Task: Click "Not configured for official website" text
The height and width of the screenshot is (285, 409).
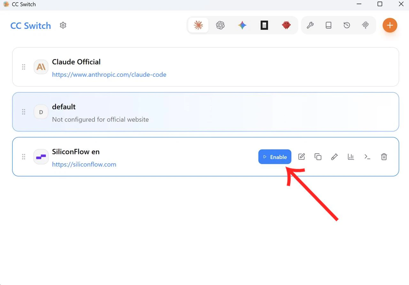Action: 100,119
